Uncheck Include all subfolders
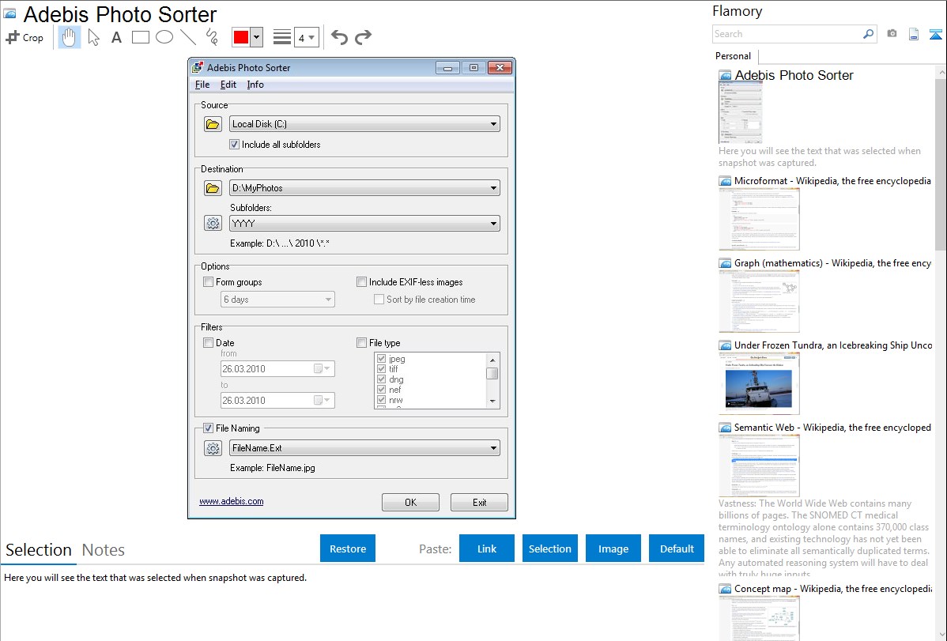Image resolution: width=947 pixels, height=641 pixels. click(x=234, y=145)
